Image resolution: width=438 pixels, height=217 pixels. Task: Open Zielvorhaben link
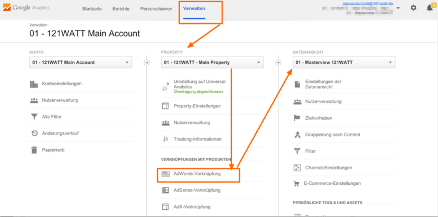tap(319, 118)
